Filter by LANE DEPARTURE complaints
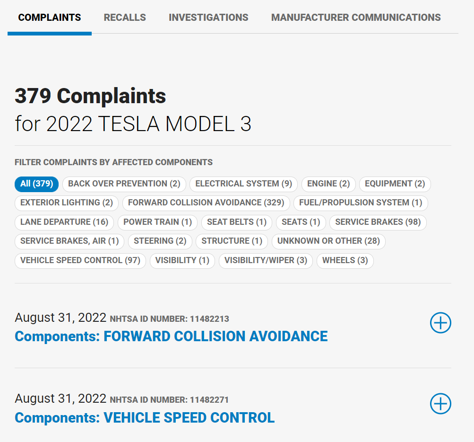 tap(64, 222)
